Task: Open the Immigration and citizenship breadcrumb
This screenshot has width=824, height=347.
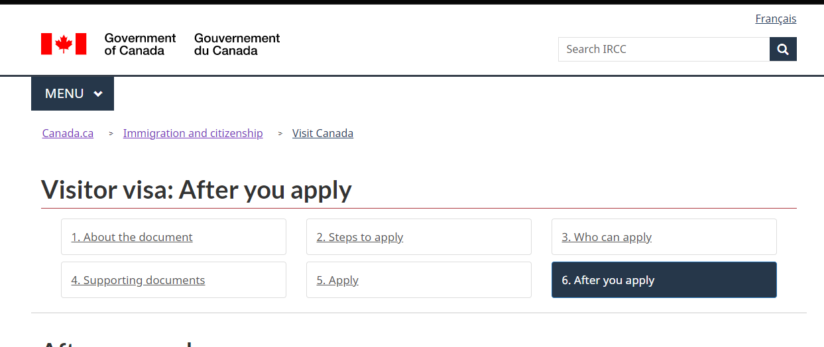Action: [x=193, y=133]
